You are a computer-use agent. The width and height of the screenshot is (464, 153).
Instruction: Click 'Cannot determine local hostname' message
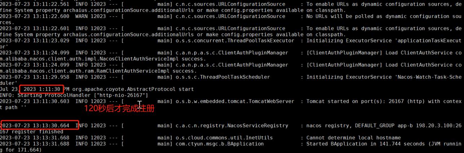(x=354, y=138)
